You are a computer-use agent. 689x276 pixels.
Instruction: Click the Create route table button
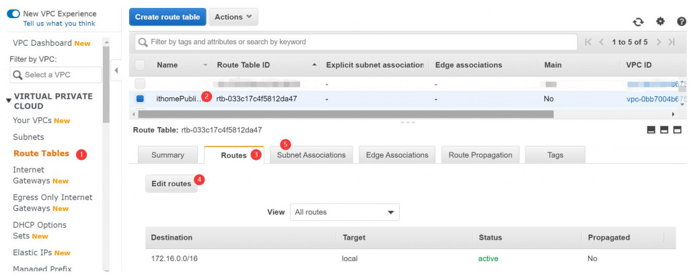(168, 17)
